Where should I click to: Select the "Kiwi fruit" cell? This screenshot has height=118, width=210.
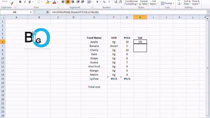(x=94, y=66)
